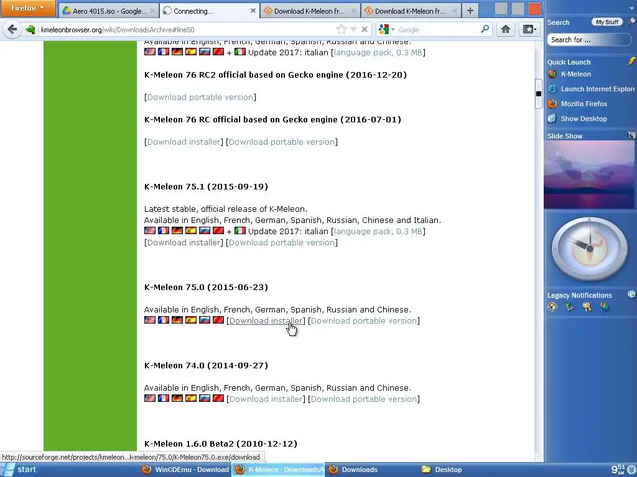The height and width of the screenshot is (477, 637).
Task: Click the Slide Show sunset image
Action: (588, 175)
